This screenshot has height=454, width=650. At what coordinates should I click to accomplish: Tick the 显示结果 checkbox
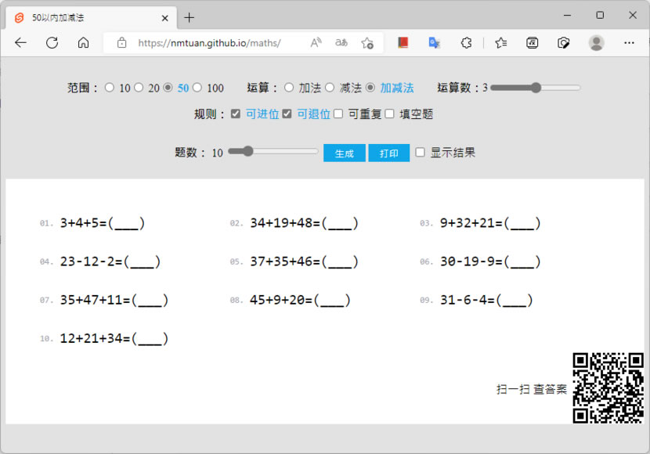(x=421, y=152)
